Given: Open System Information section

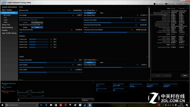Looking at the screenshot, I should tap(9, 7).
